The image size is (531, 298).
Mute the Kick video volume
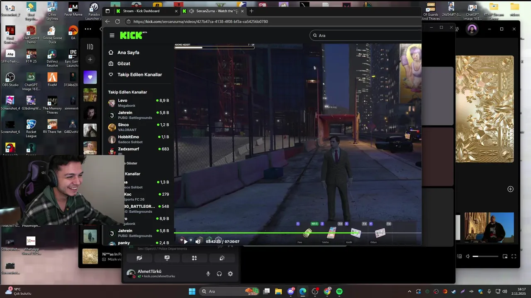(x=198, y=241)
